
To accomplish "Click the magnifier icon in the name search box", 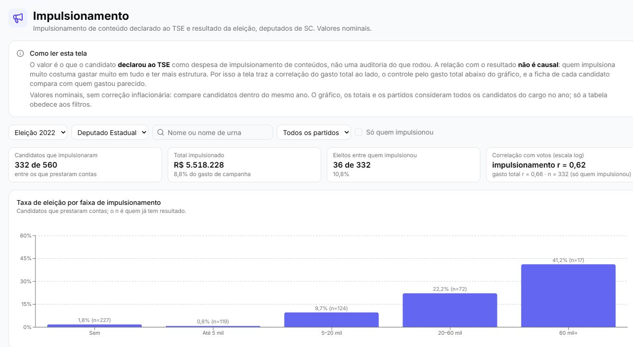I will (x=161, y=133).
